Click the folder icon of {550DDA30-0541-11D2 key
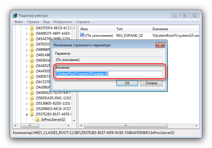 32,98
